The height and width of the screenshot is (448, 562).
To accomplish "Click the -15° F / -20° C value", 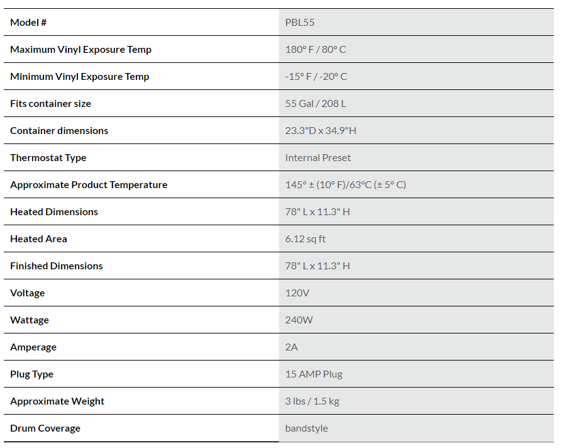I will point(316,77).
